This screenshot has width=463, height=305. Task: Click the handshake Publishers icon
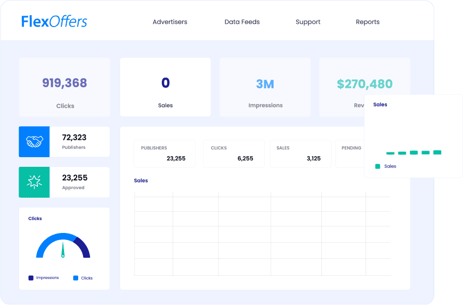pyautogui.click(x=34, y=142)
